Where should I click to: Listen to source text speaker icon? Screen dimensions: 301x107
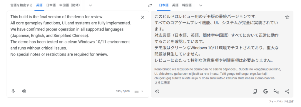coord(24,91)
